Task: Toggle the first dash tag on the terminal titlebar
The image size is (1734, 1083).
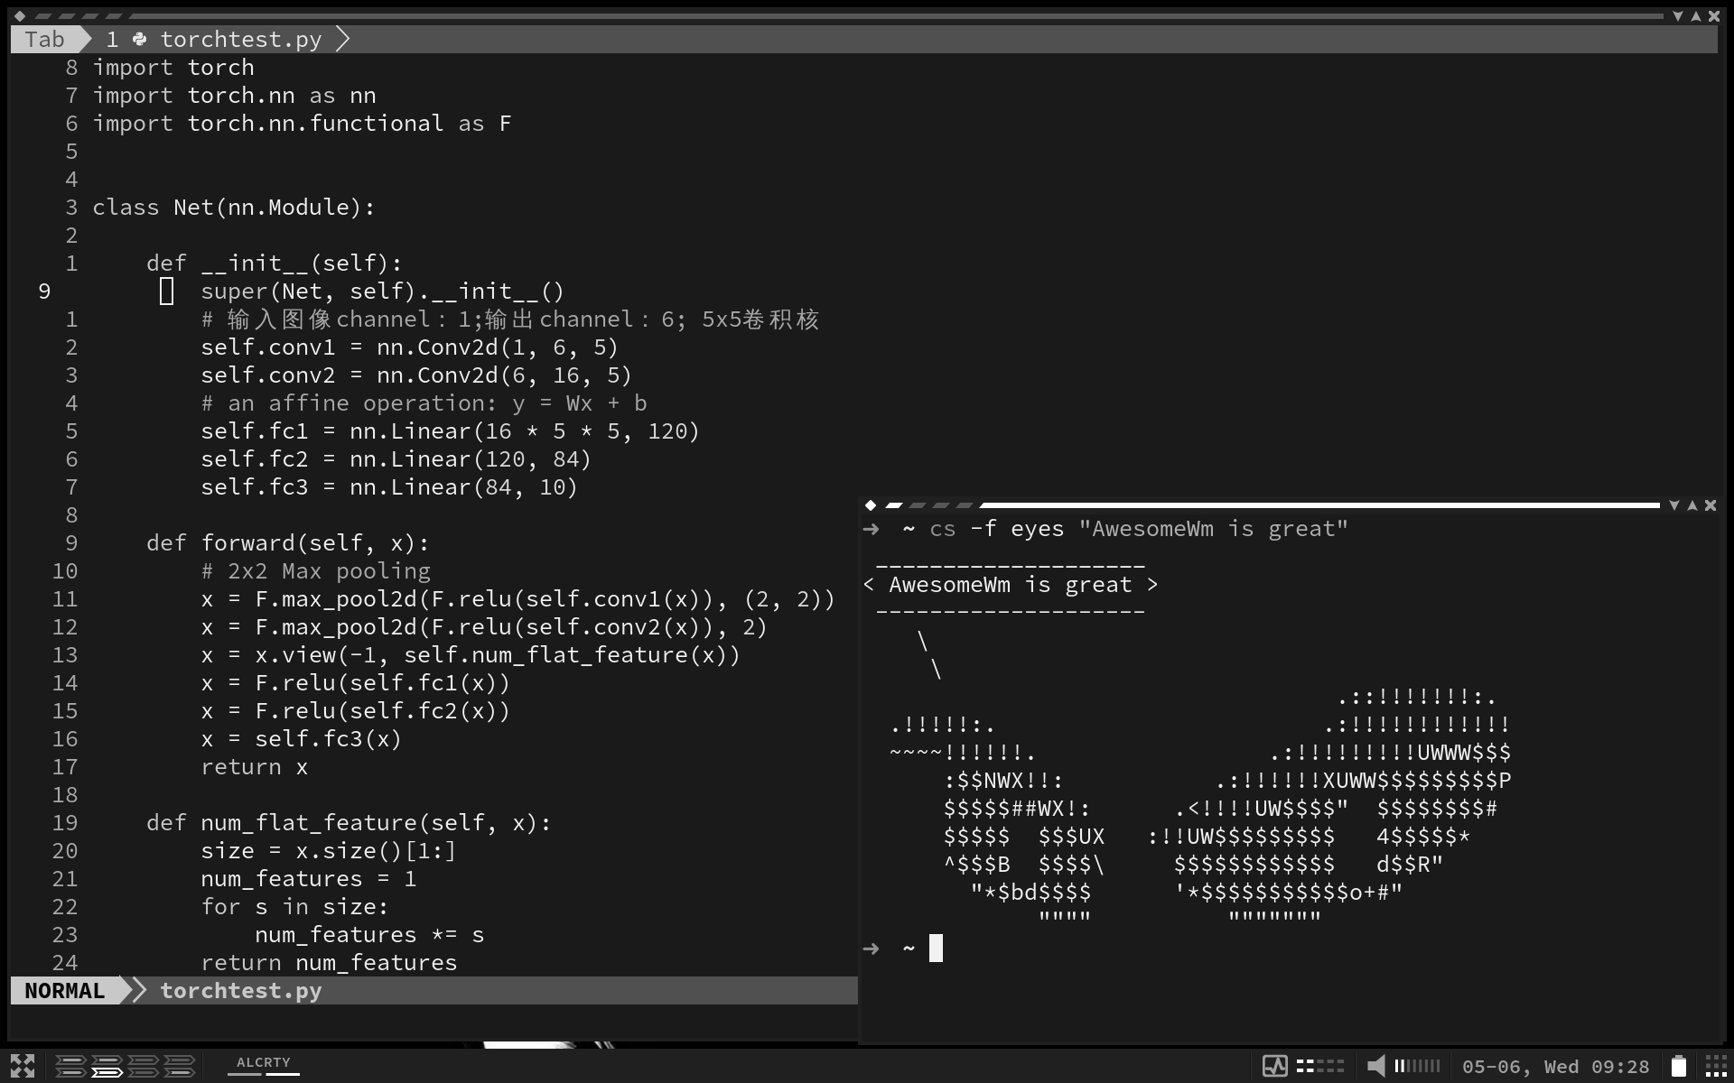Action: [894, 505]
